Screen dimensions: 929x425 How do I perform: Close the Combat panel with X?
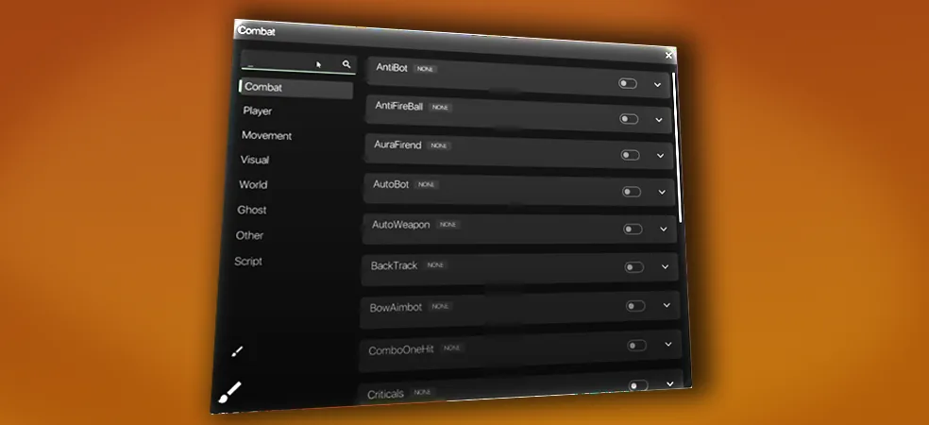(x=668, y=56)
